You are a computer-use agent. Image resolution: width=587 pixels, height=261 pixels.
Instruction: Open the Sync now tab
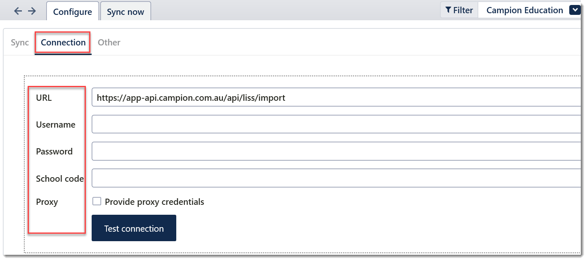pos(125,12)
